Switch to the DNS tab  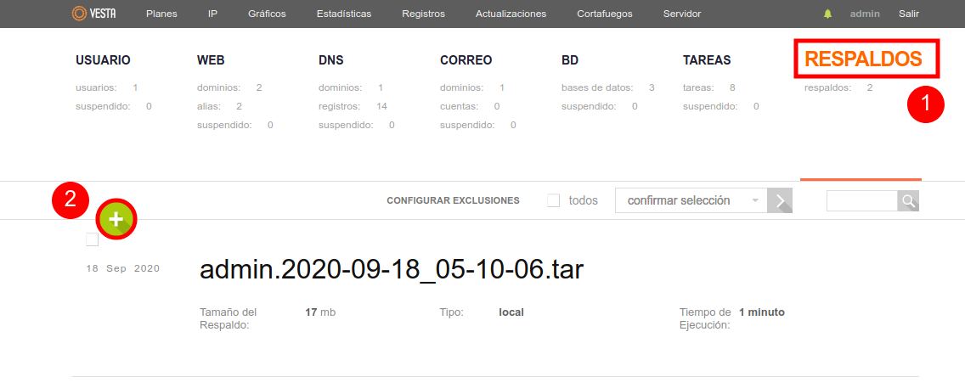[x=331, y=60]
